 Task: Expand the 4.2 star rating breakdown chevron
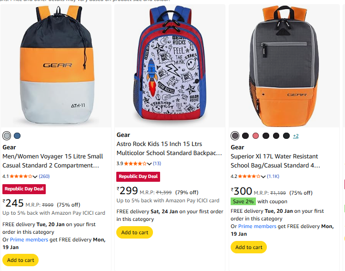pos(264,177)
